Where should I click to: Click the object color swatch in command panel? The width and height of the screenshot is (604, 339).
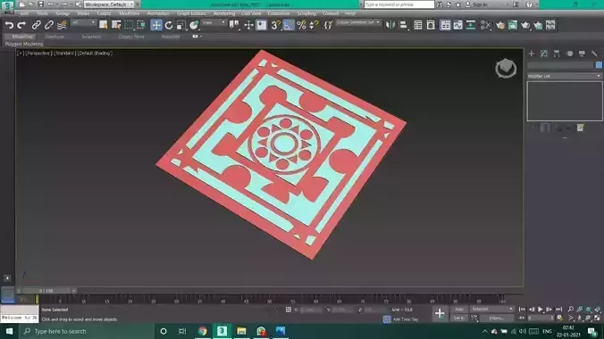click(599, 65)
